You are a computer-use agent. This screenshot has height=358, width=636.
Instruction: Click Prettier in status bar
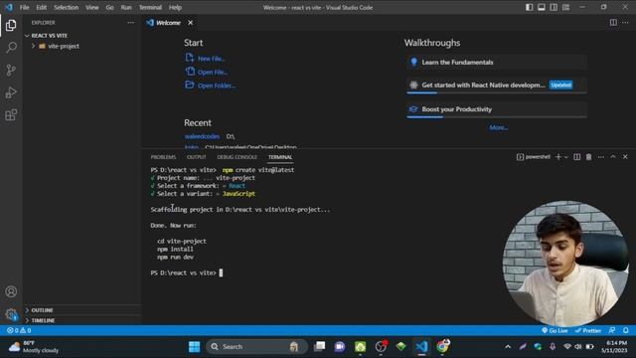(x=587, y=330)
